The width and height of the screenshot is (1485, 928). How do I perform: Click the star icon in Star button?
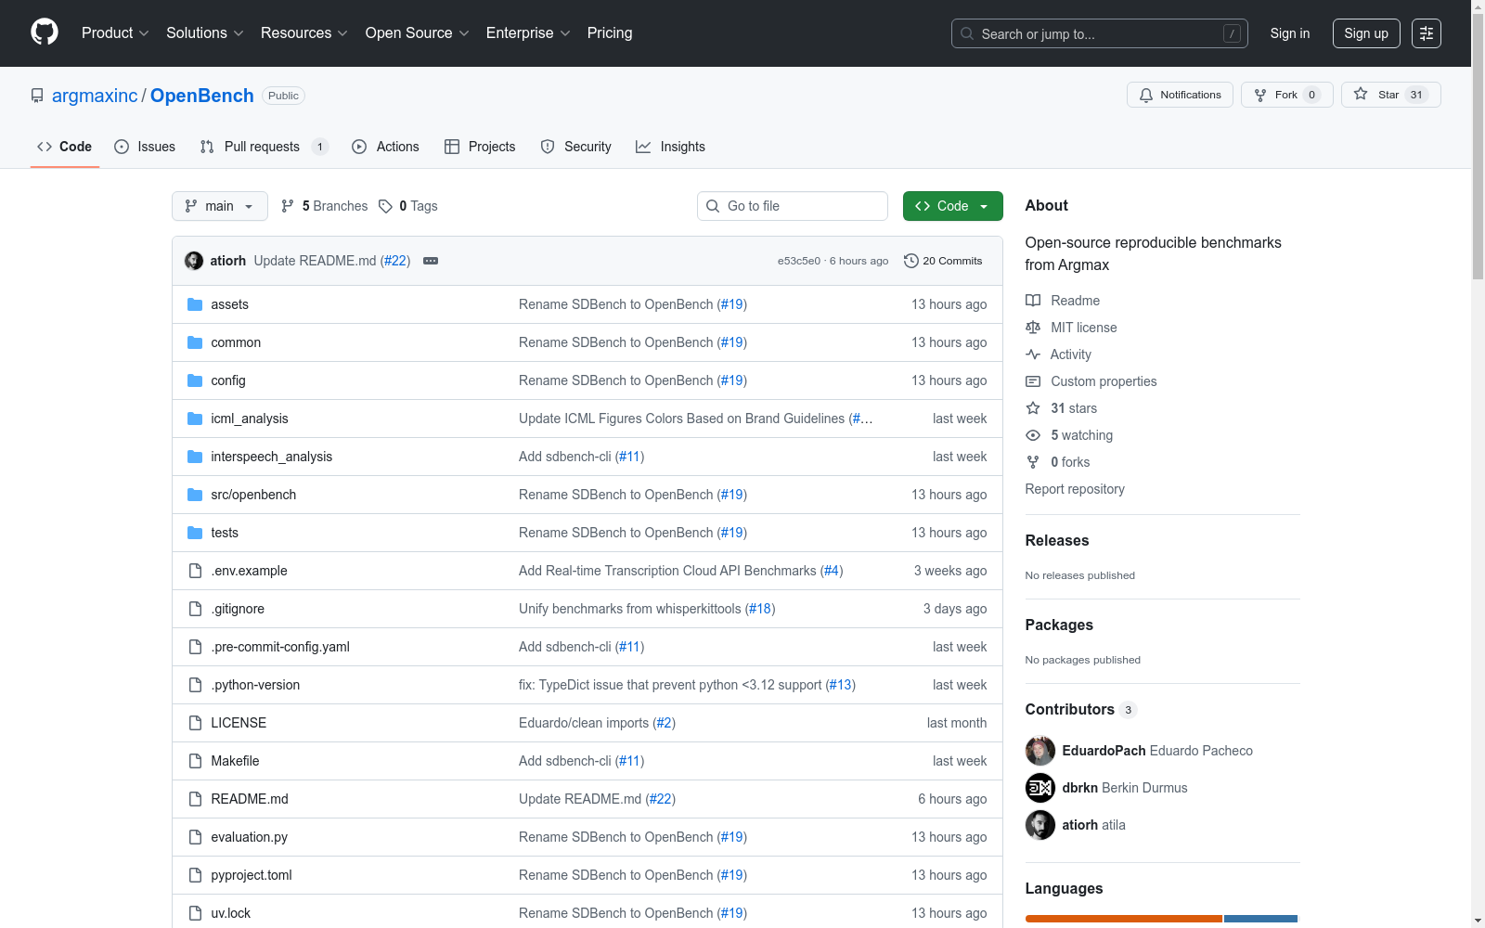pos(1361,94)
